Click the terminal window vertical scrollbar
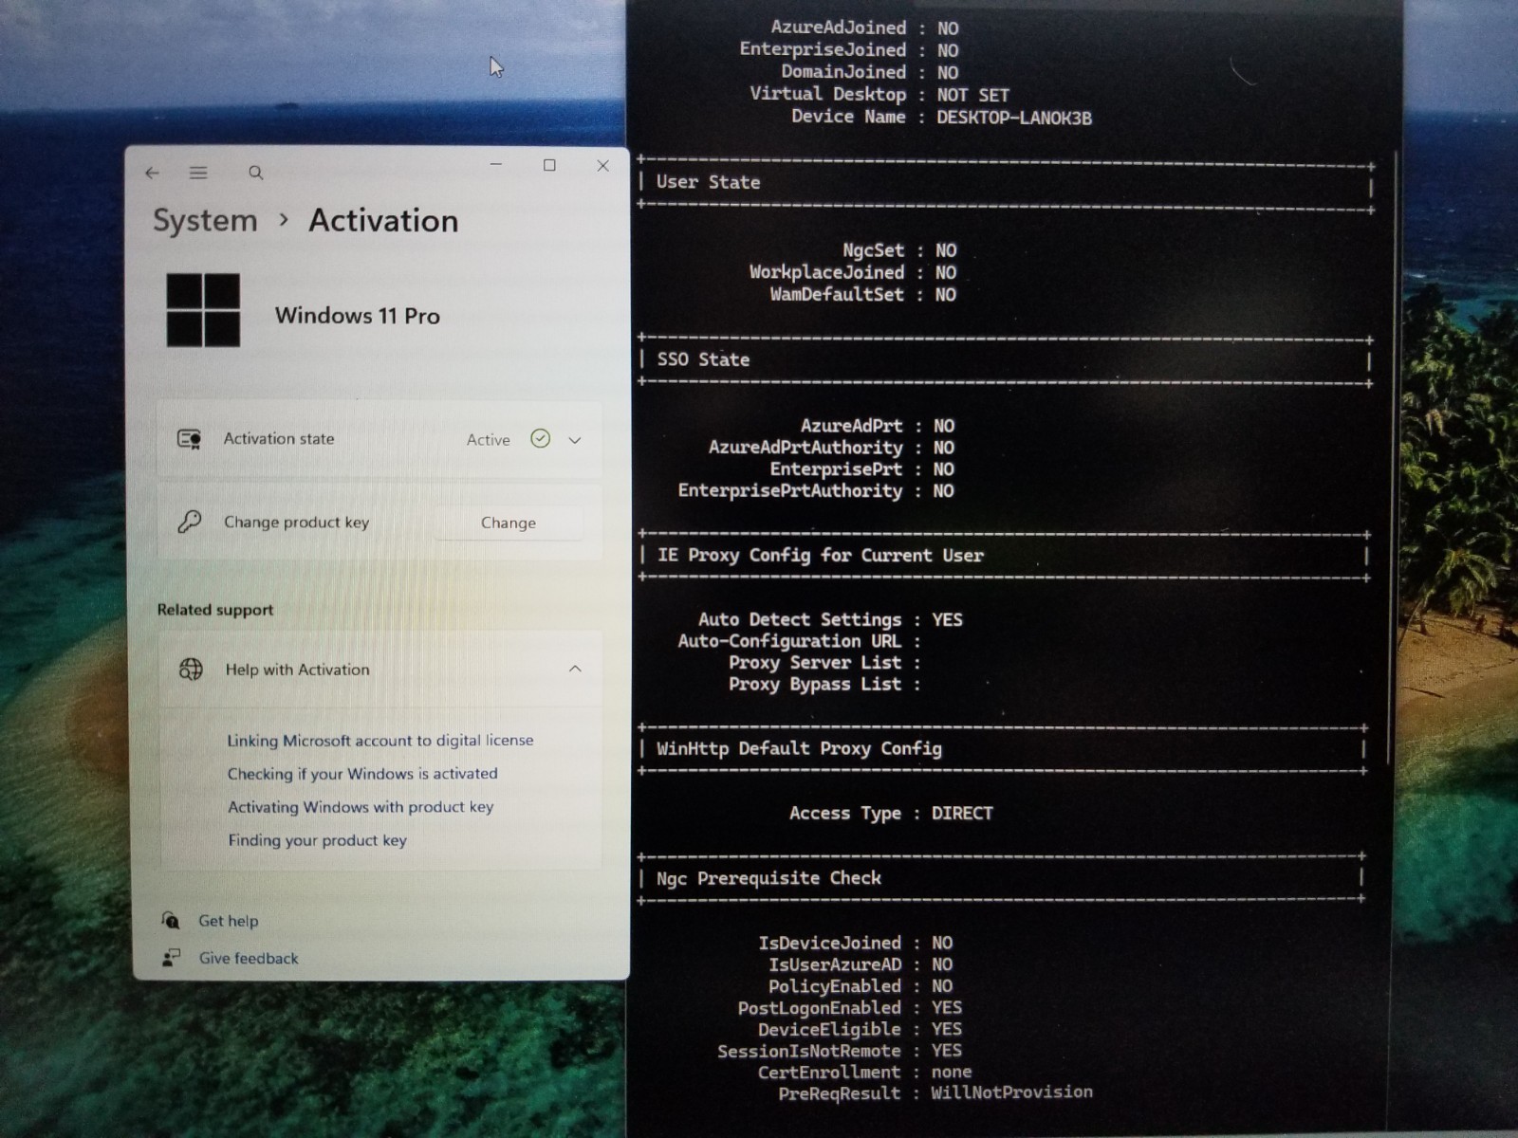This screenshot has width=1518, height=1138. (1394, 455)
